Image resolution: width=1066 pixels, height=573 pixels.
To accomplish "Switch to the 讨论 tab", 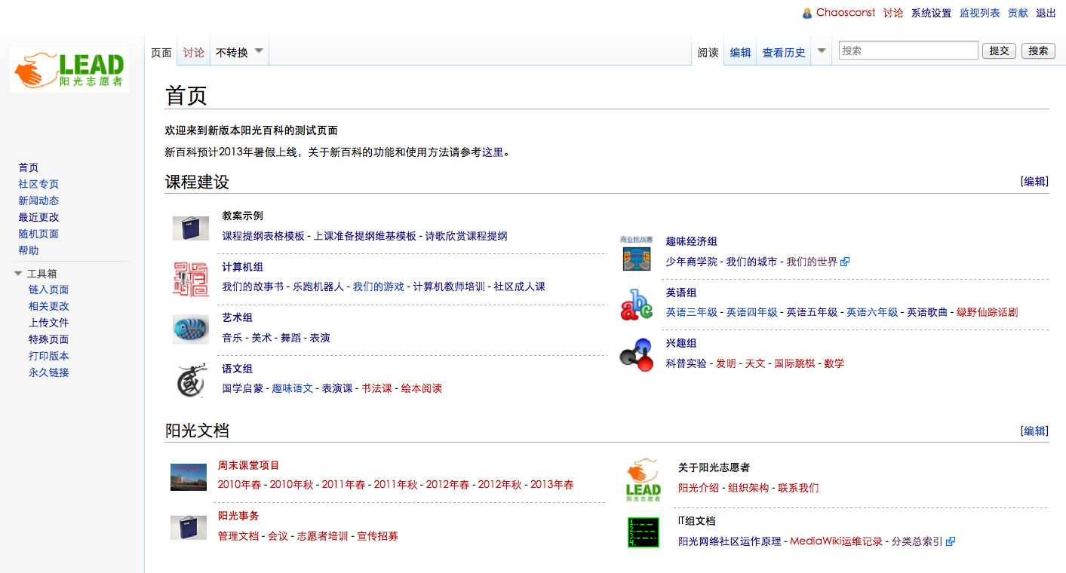I will pos(194,53).
